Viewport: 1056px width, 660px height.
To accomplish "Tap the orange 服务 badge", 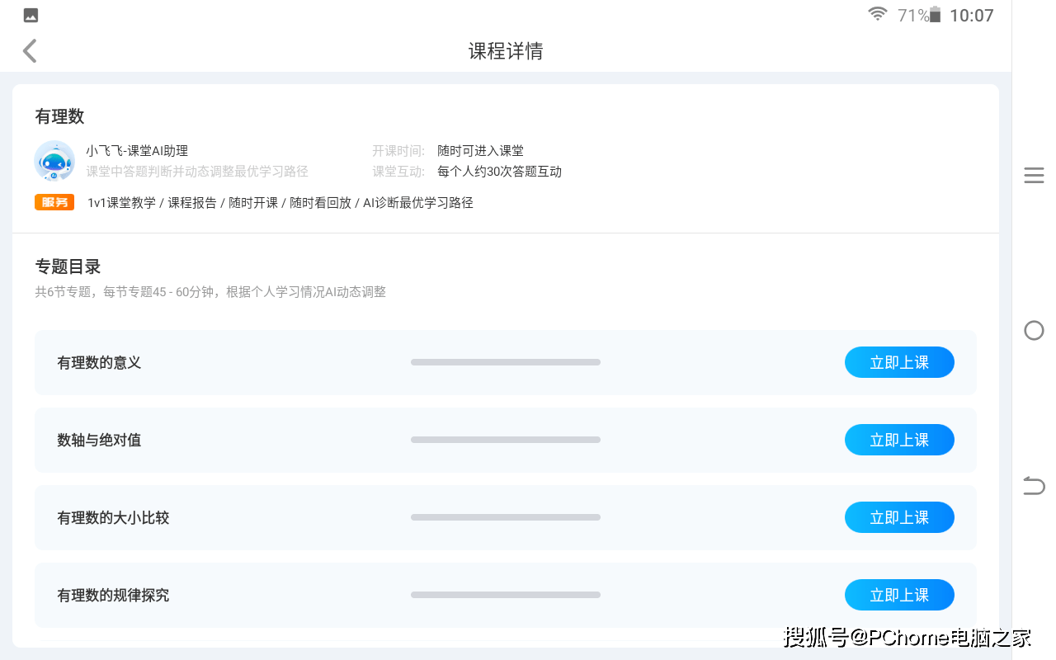I will click(x=54, y=202).
